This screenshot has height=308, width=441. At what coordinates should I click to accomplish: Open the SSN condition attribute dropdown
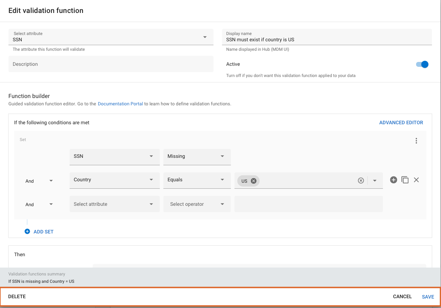click(114, 156)
